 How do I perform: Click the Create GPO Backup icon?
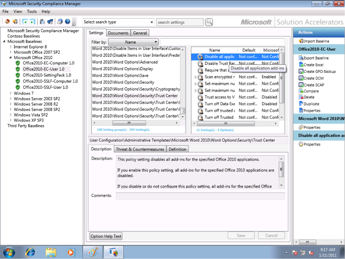coord(301,71)
